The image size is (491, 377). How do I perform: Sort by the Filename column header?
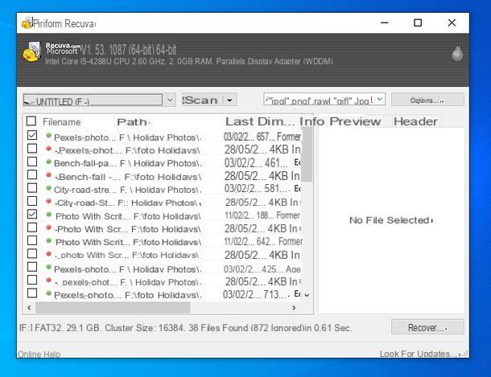pos(62,122)
